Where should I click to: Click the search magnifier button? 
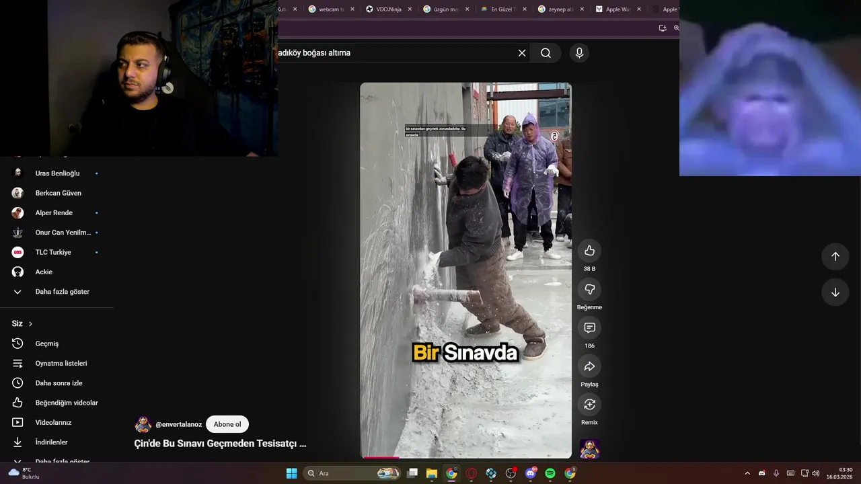point(546,53)
